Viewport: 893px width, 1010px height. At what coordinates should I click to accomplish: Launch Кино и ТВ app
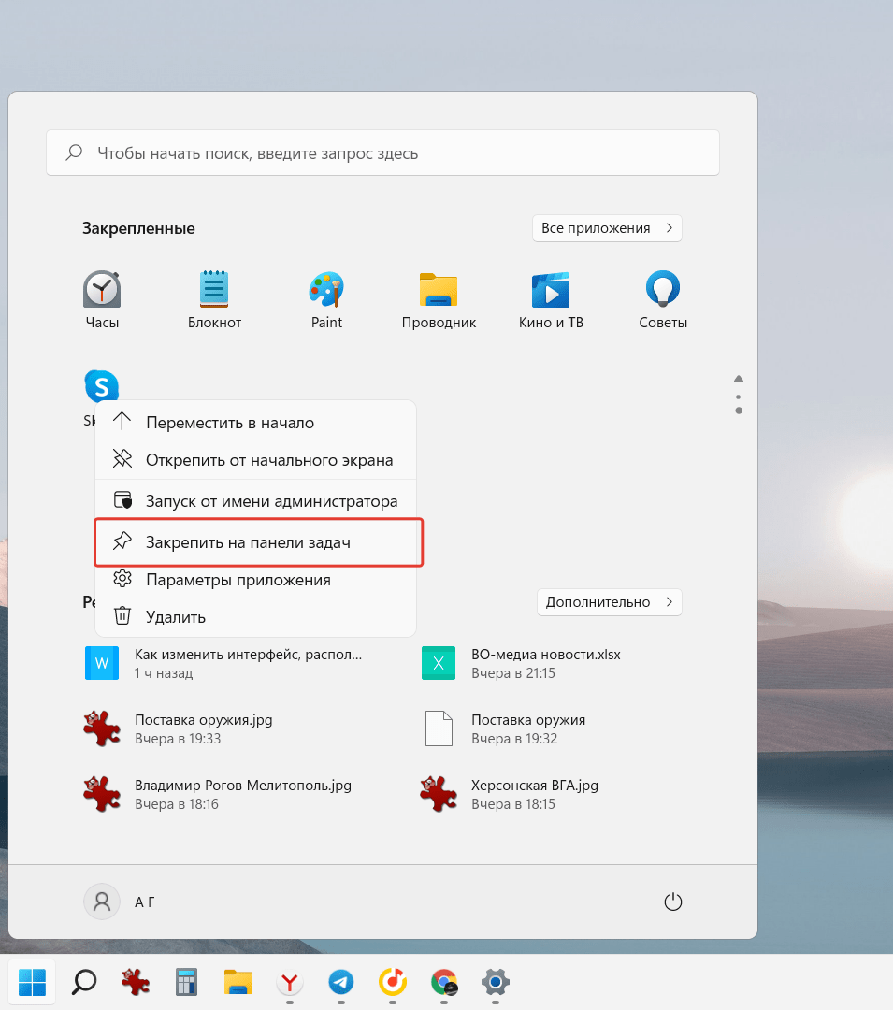coord(551,299)
